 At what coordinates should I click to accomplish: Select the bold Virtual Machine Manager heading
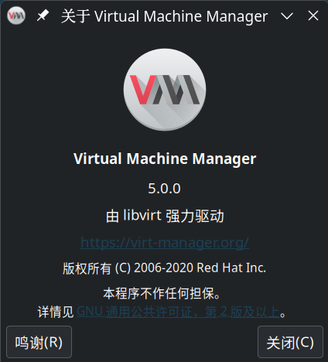165,159
